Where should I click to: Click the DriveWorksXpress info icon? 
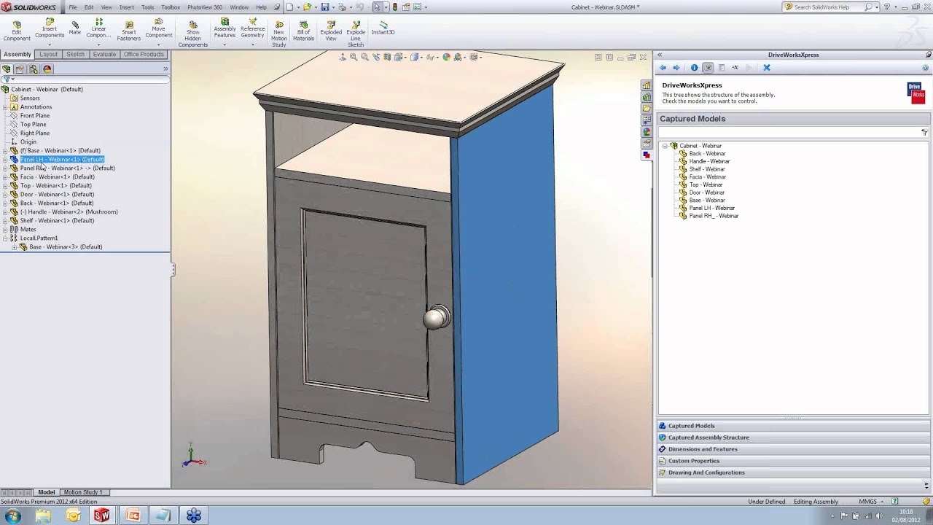(694, 68)
